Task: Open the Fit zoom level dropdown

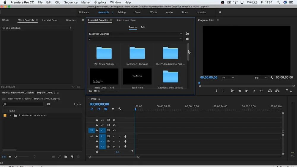Action: [228, 78]
